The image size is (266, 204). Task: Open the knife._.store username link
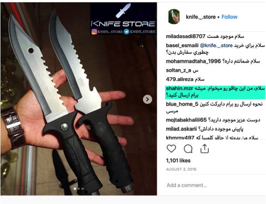(200, 17)
